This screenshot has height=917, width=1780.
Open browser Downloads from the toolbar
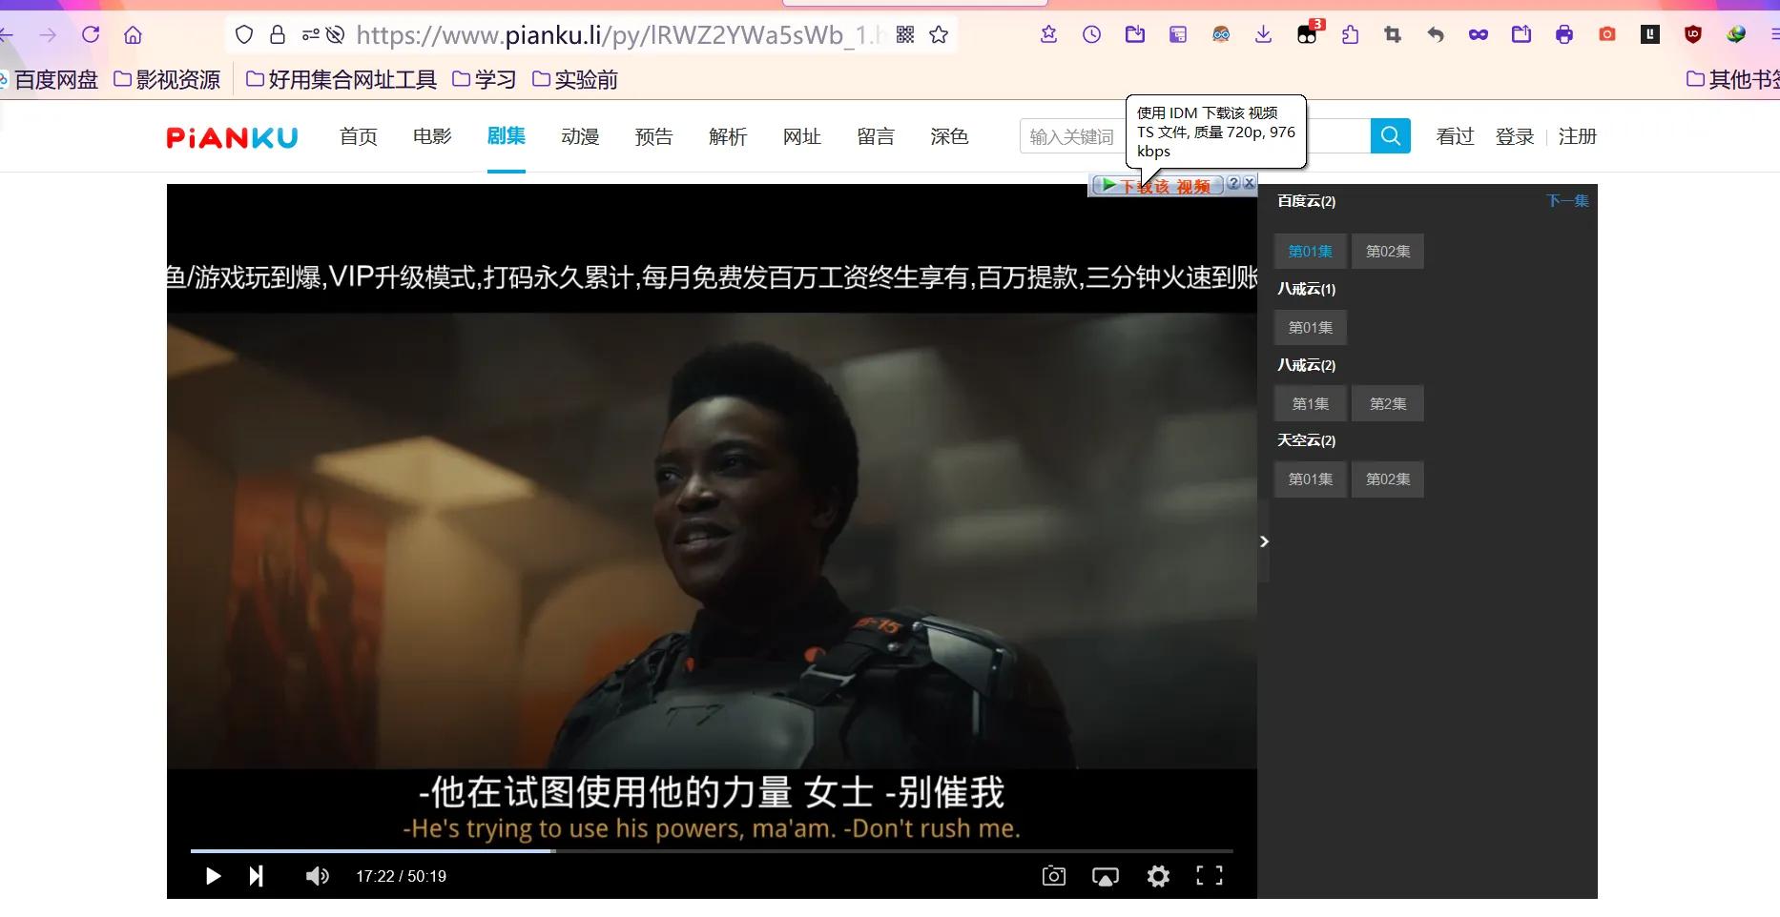pyautogui.click(x=1262, y=34)
